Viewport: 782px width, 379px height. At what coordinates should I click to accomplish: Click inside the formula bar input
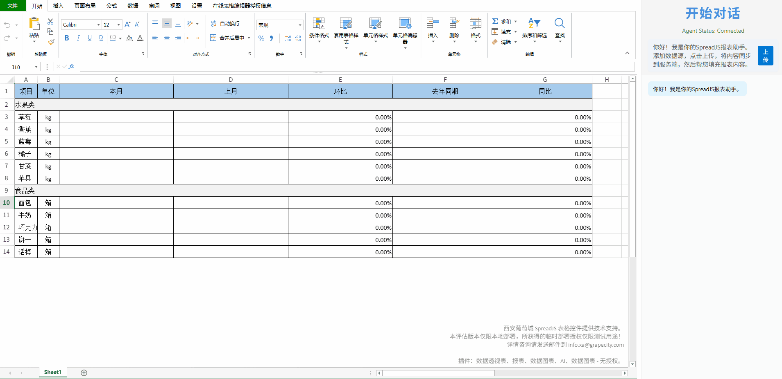coord(356,67)
